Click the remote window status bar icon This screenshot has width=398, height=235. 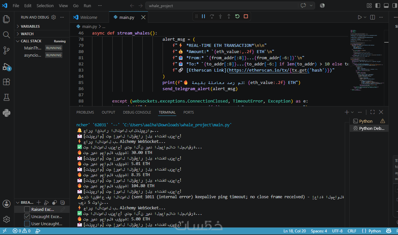coord(5,231)
